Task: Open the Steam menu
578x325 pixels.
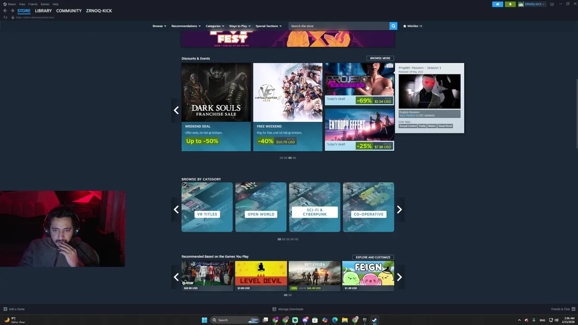Action: coord(12,4)
